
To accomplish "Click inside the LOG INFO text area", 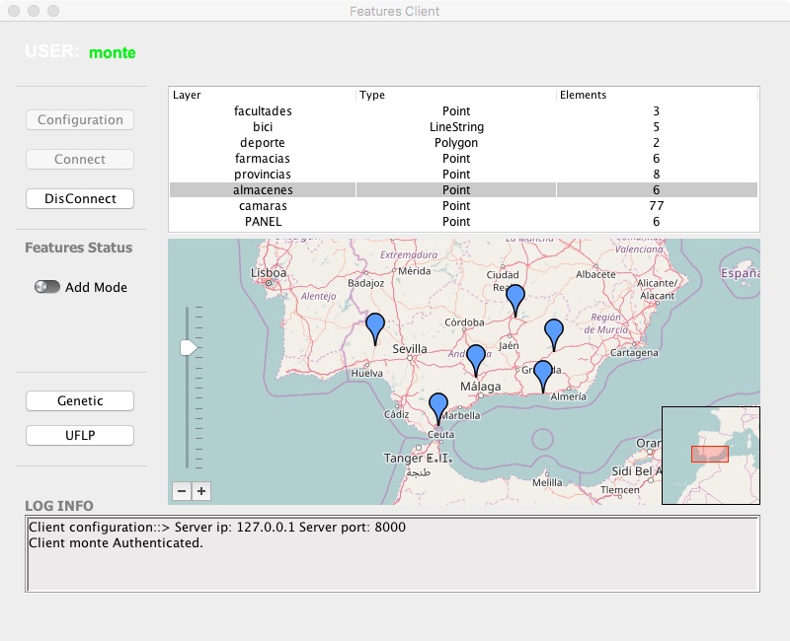I will (395, 552).
